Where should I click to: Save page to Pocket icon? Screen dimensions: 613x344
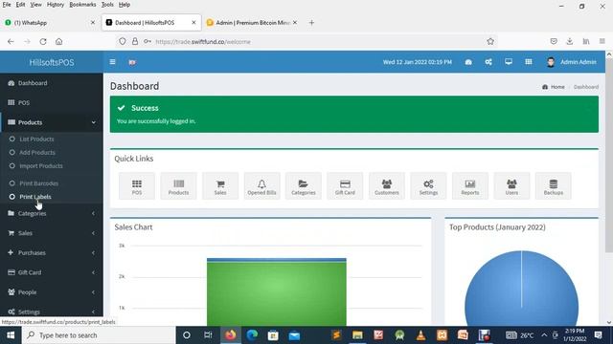(x=554, y=41)
